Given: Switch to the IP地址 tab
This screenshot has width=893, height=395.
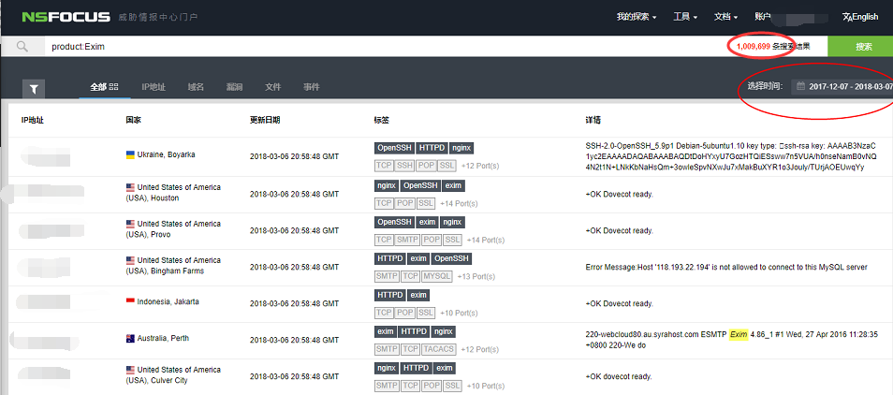Looking at the screenshot, I should pyautogui.click(x=154, y=87).
